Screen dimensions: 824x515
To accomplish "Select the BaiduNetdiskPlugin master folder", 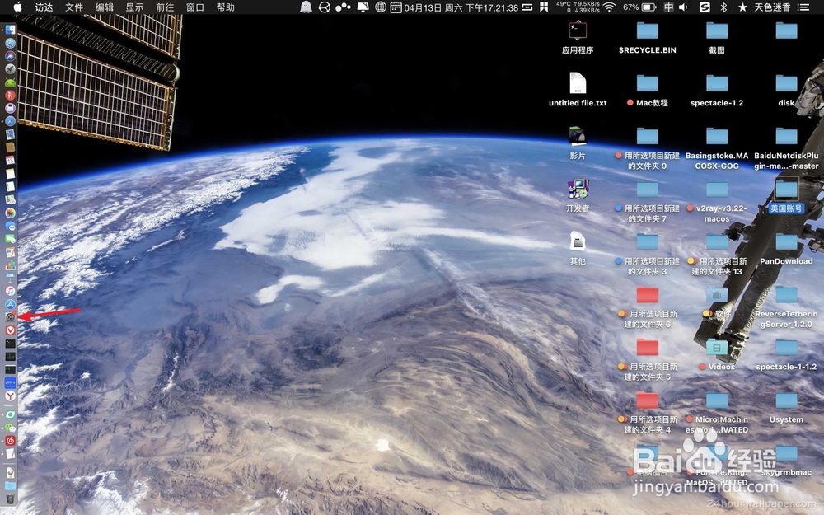I will [x=786, y=136].
